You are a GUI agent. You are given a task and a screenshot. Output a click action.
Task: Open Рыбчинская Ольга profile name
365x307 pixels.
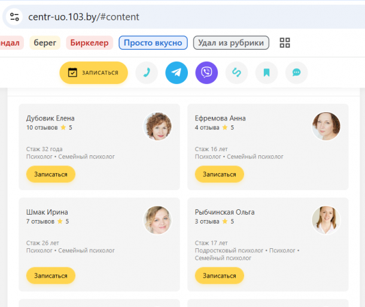pos(224,212)
